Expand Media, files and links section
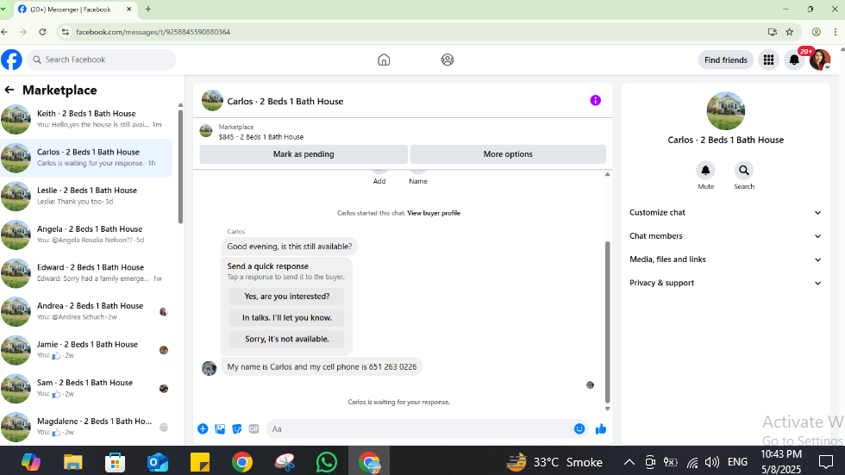 [x=725, y=259]
